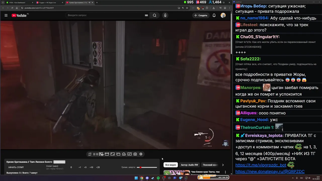322x181 pixels.
Task: Select the Все видео filter chip
Action: point(171,165)
